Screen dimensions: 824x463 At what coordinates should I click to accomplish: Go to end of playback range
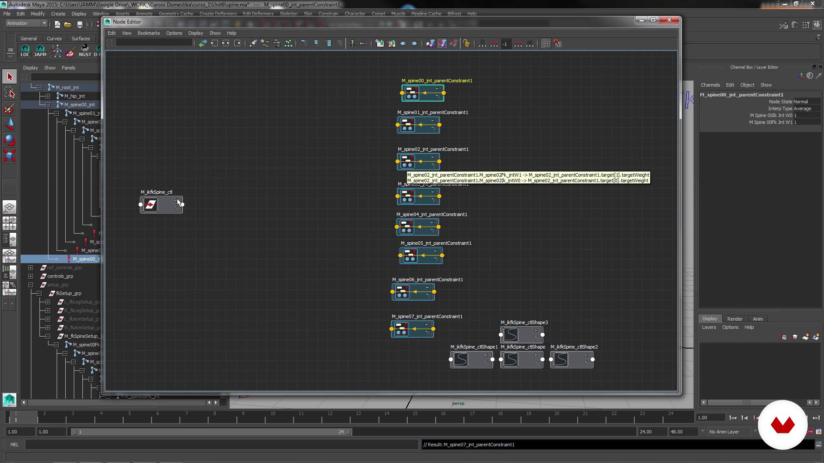click(x=816, y=418)
